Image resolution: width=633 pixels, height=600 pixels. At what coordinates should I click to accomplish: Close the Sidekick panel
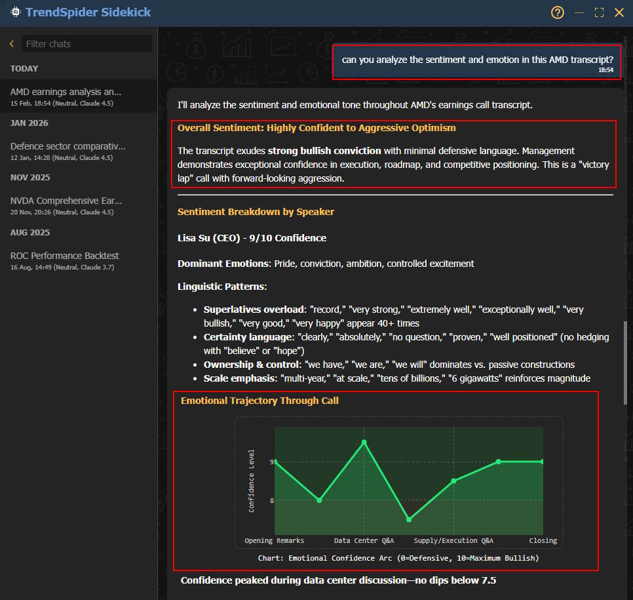[619, 12]
